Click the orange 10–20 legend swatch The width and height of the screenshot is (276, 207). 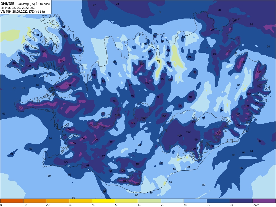tap(35, 201)
